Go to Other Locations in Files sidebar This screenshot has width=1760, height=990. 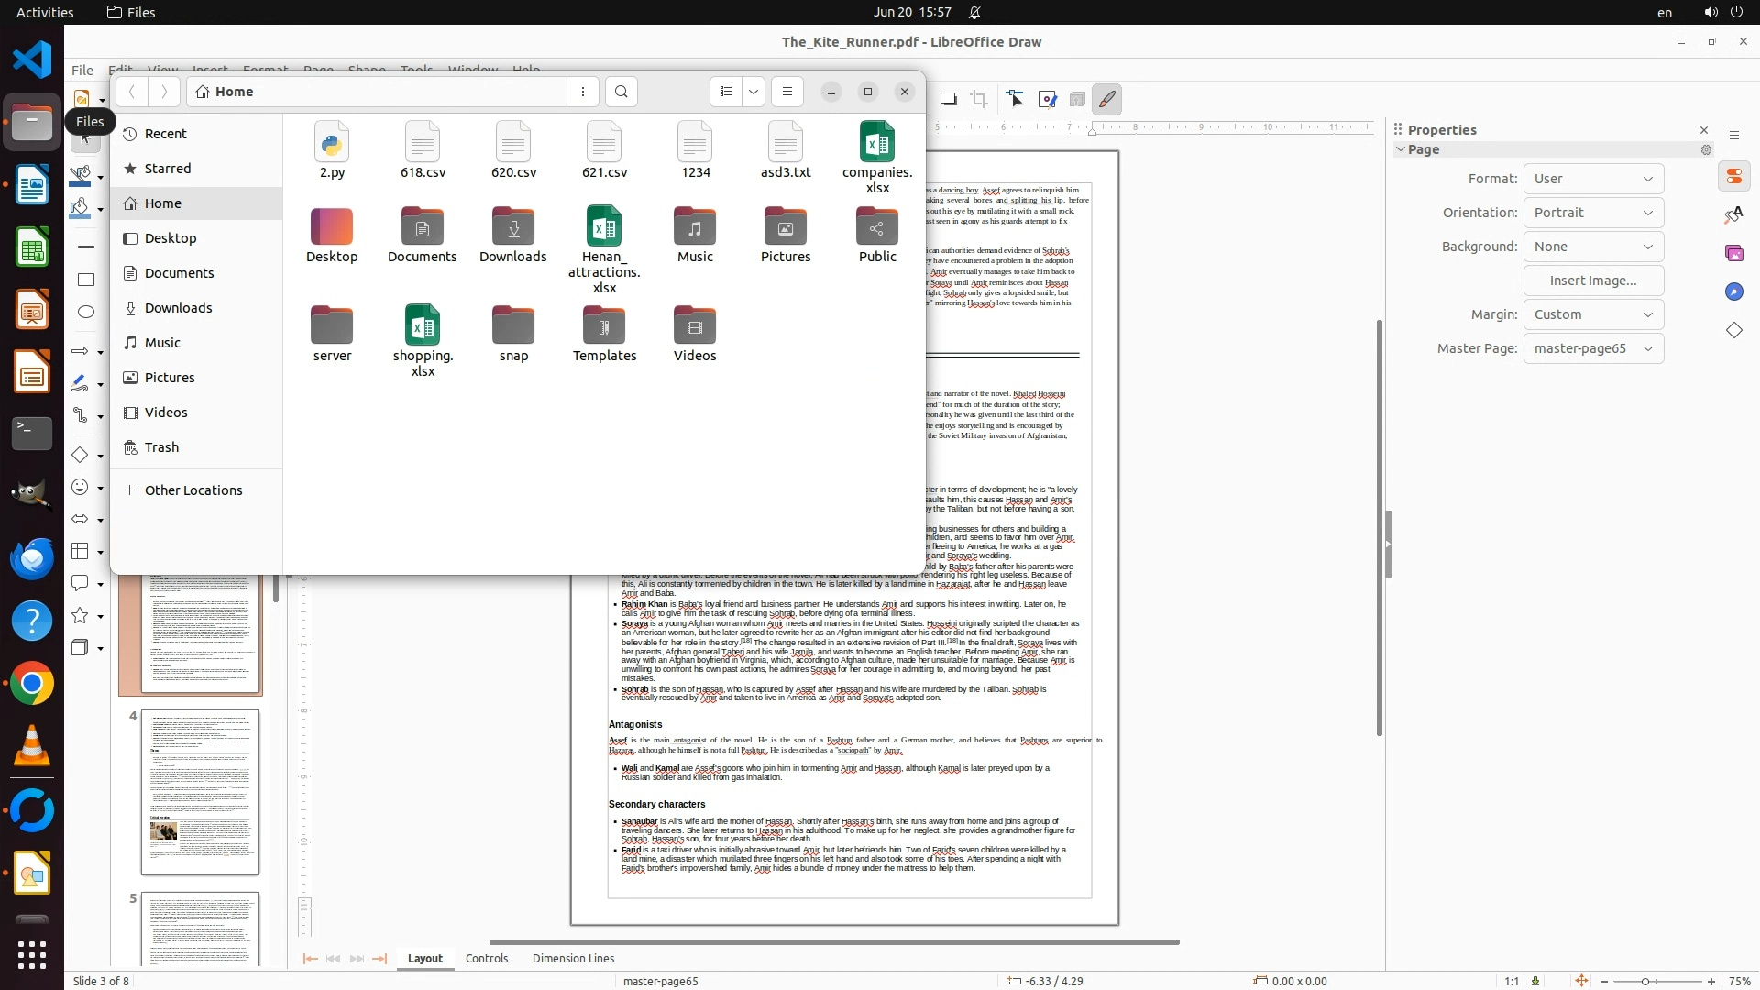pos(193,490)
